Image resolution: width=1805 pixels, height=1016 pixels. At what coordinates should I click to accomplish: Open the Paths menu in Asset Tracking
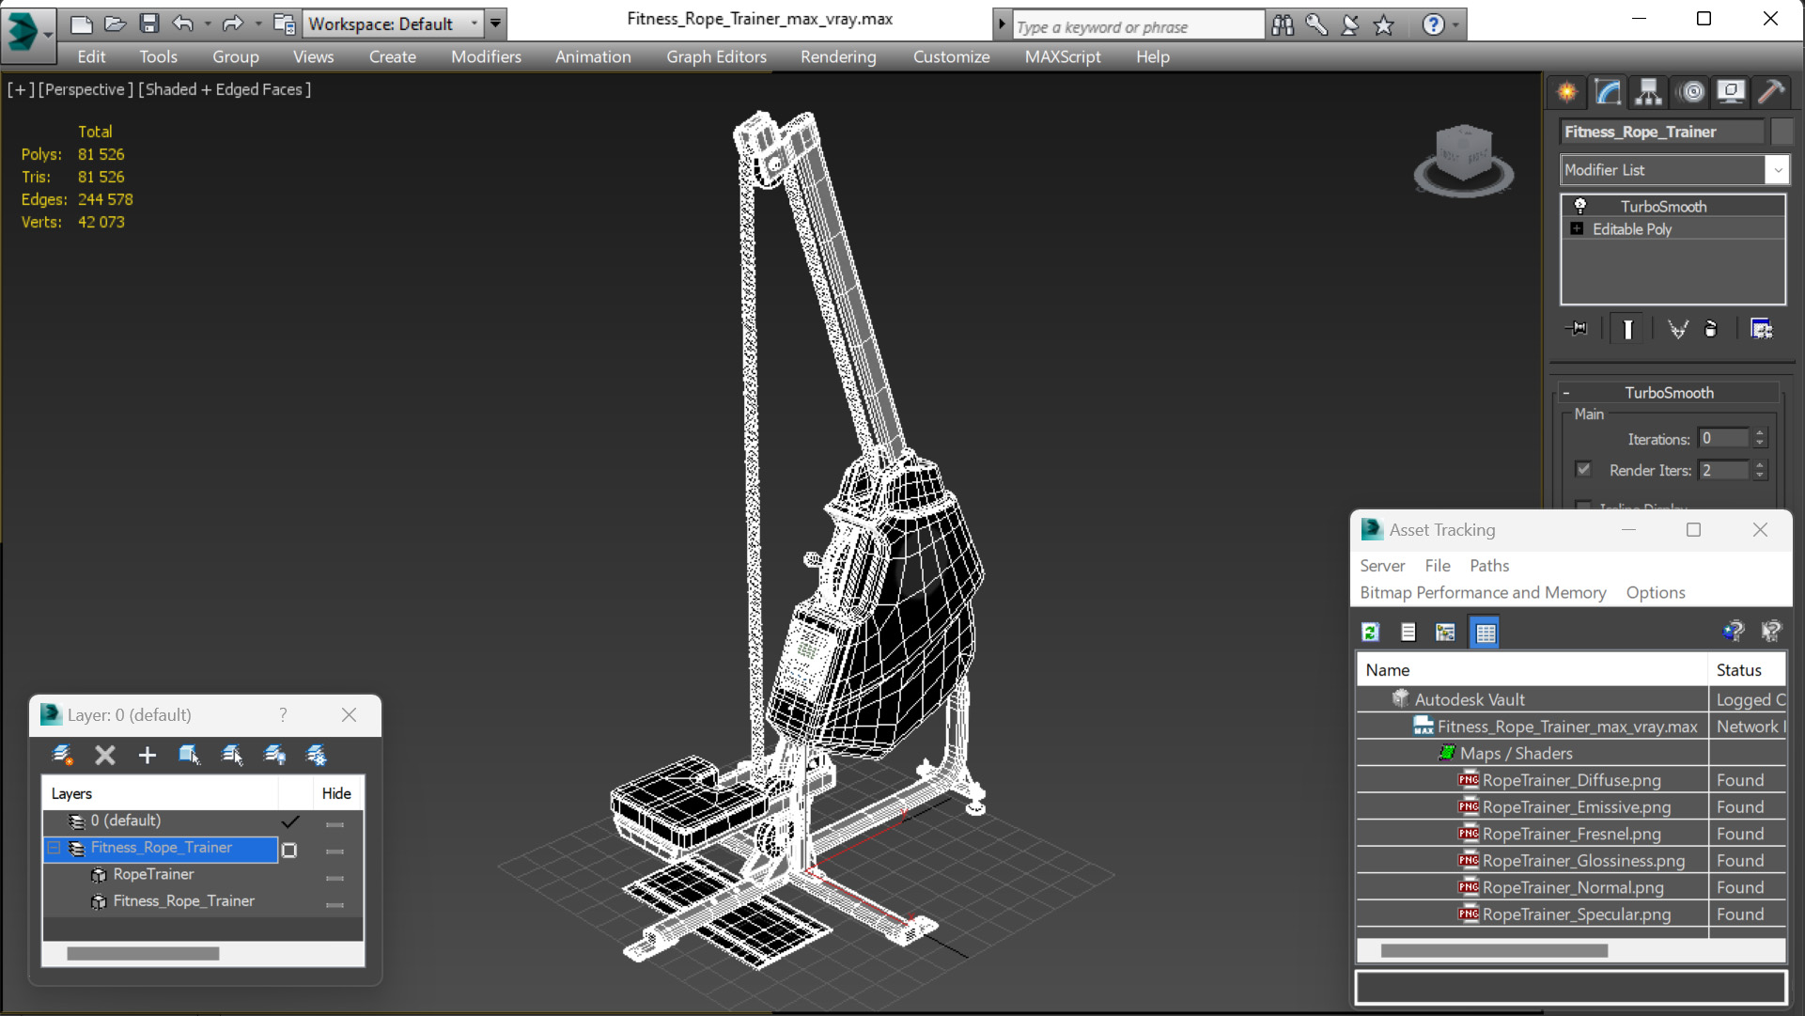(1488, 566)
